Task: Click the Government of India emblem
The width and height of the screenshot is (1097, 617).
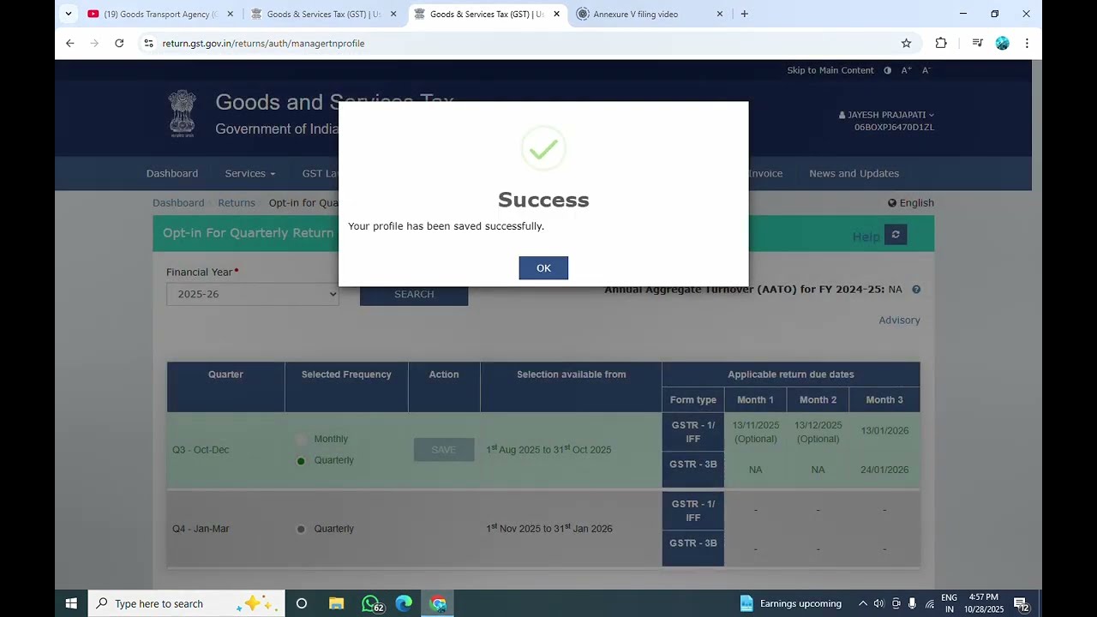Action: click(x=182, y=113)
